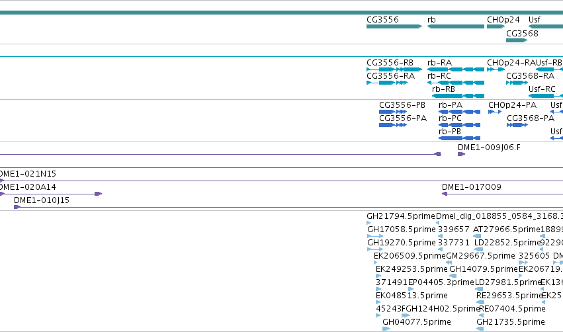The image size is (563, 332).
Task: Open the CG3556-PB protein glyph
Action: click(393, 112)
